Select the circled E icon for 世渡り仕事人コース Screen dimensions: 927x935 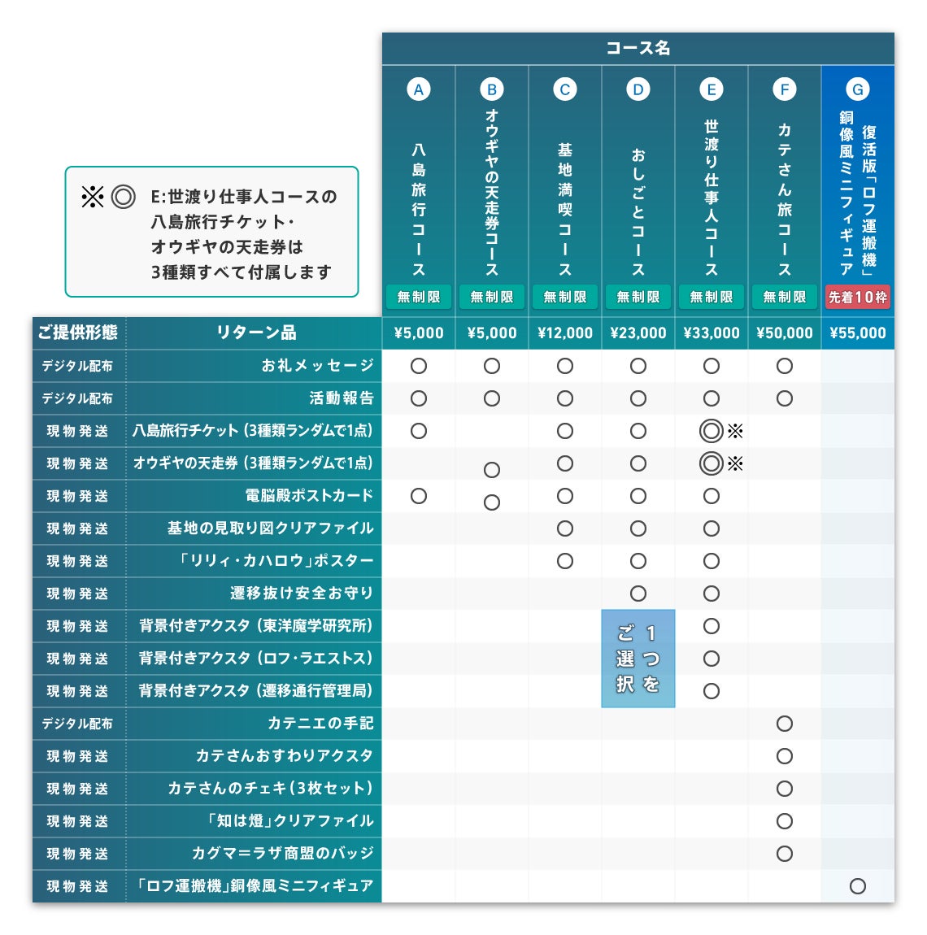[x=711, y=89]
